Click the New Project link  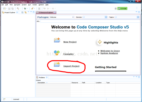click(70, 42)
